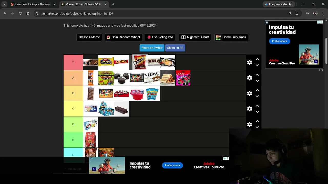Viewport: 328px width, 184px height.
Task: Open the browser home page
Action: [x=28, y=14]
